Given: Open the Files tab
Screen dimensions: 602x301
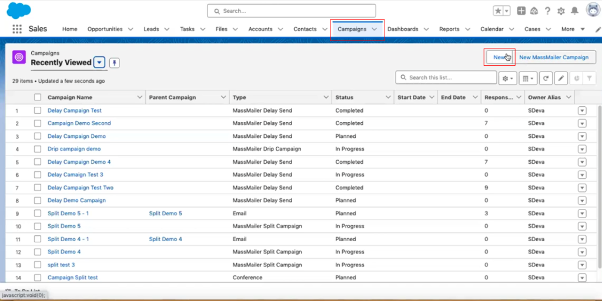Looking at the screenshot, I should [x=221, y=29].
